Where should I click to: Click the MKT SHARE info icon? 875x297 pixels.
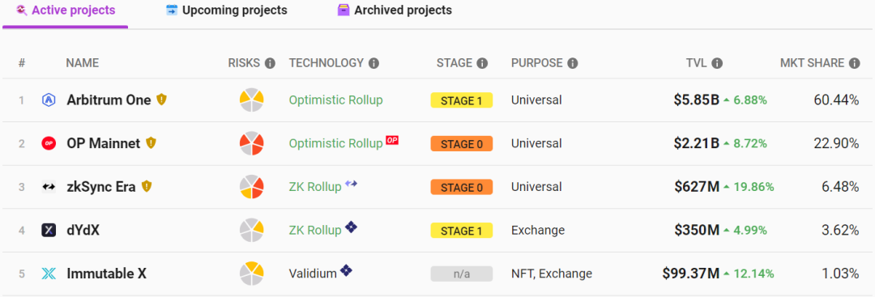tap(855, 63)
